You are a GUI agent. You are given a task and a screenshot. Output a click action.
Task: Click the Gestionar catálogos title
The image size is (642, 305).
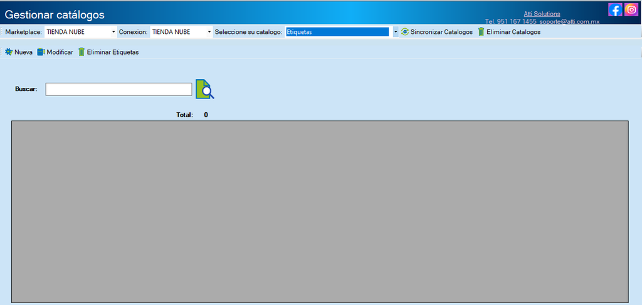click(55, 15)
